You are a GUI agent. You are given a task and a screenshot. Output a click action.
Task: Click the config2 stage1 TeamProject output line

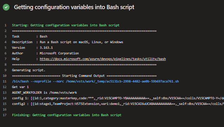[118, 104]
